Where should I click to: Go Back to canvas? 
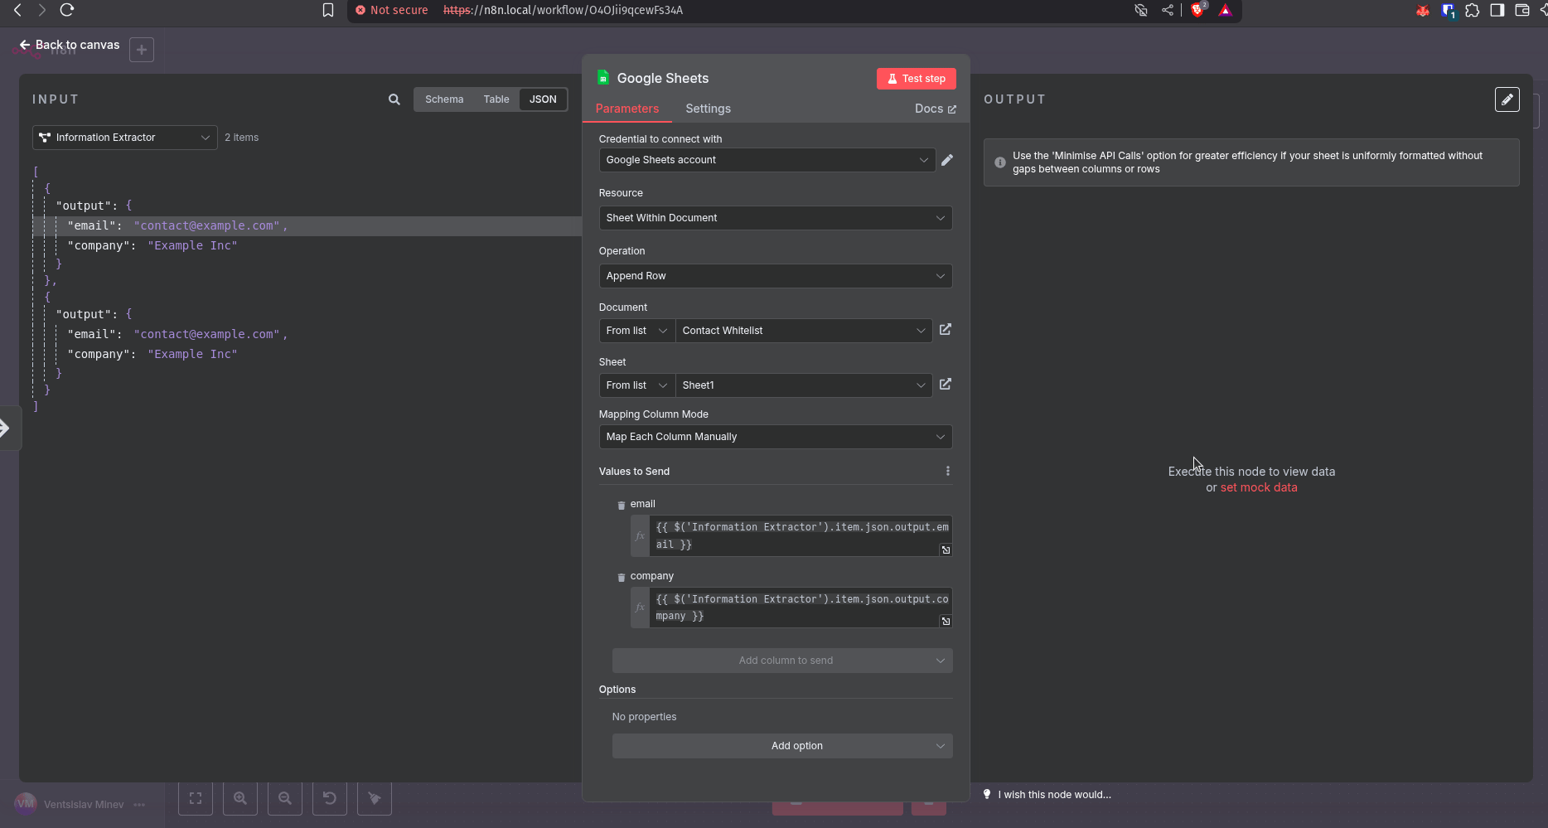coord(70,45)
